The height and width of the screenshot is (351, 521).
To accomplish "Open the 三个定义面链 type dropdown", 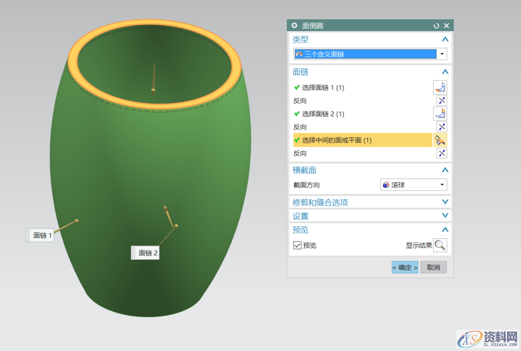I will (x=442, y=54).
